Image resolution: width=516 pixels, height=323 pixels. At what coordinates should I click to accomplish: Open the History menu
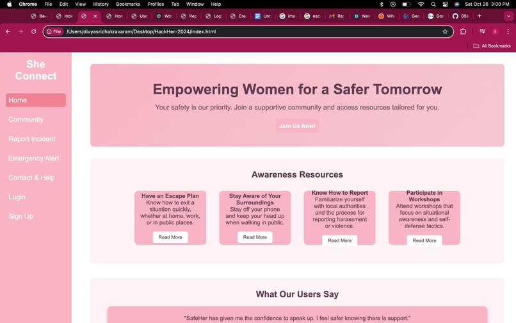101,4
